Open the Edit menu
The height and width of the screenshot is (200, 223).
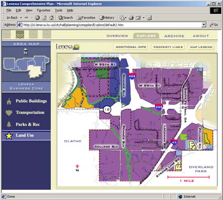18,10
